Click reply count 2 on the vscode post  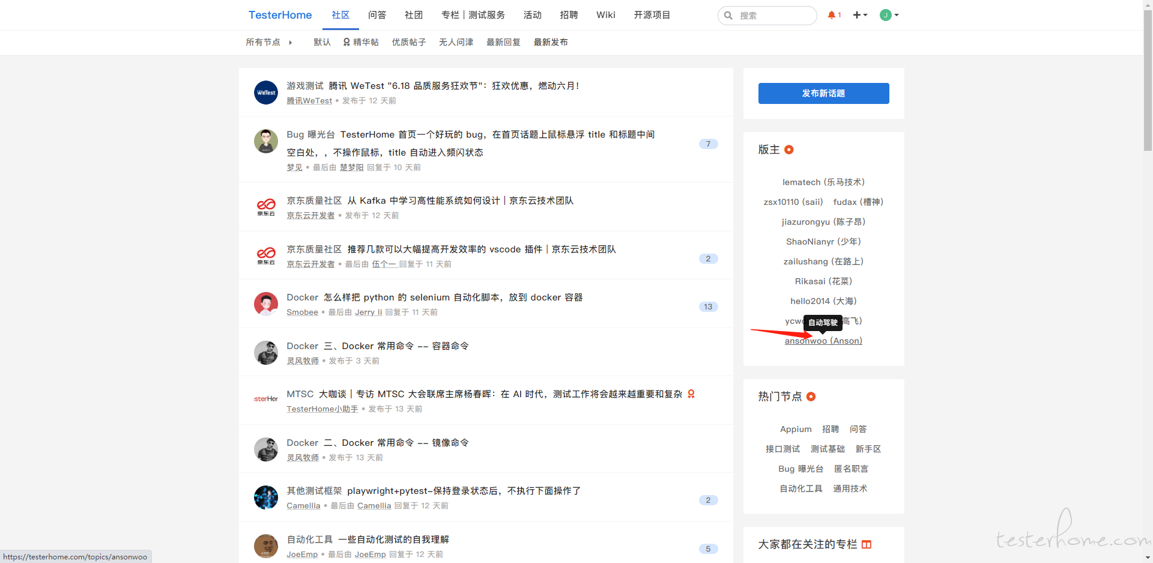(x=708, y=258)
